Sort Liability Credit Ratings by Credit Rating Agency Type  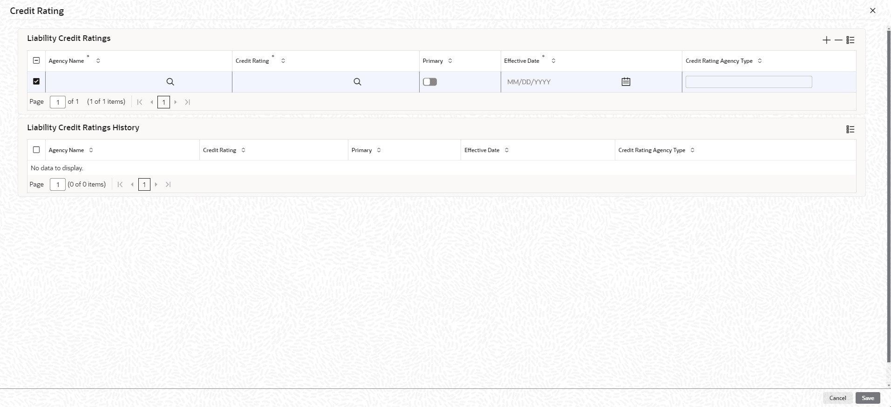click(x=760, y=61)
